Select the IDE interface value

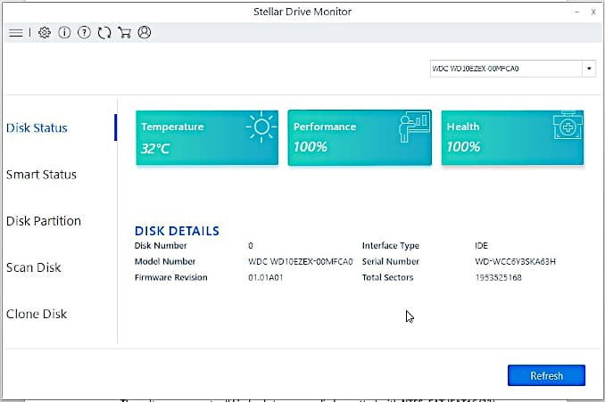point(482,245)
